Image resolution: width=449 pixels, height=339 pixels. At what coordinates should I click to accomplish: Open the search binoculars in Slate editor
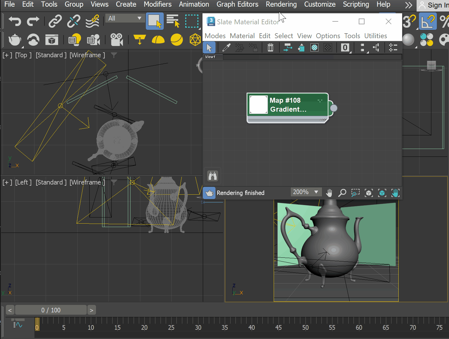[213, 176]
